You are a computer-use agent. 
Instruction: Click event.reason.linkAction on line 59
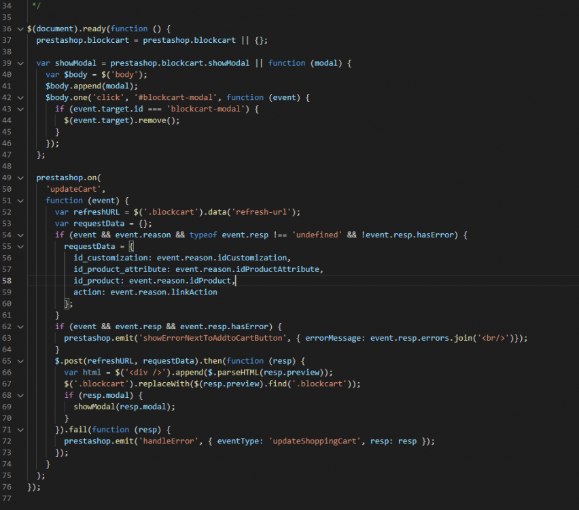[x=164, y=292]
